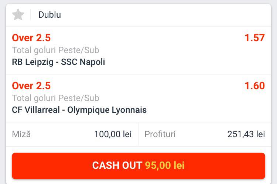Viewport: 277px width, 184px height.
Task: Click the divider beside the star icon
Action: tap(31, 15)
